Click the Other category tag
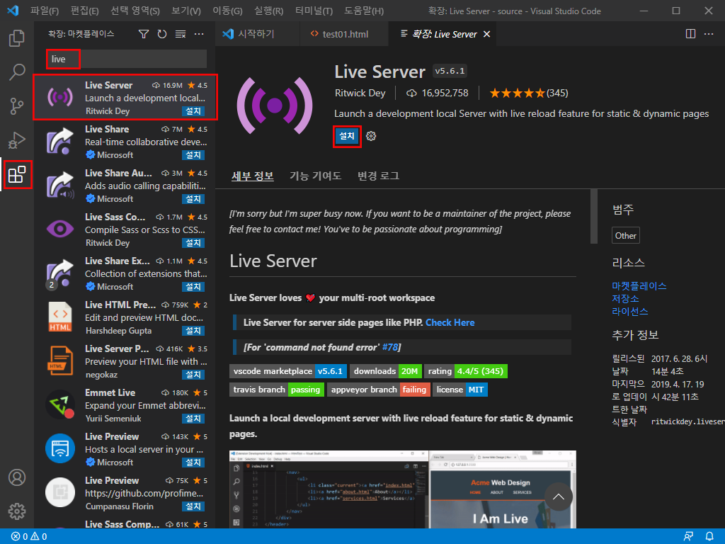The height and width of the screenshot is (544, 725). (x=626, y=235)
